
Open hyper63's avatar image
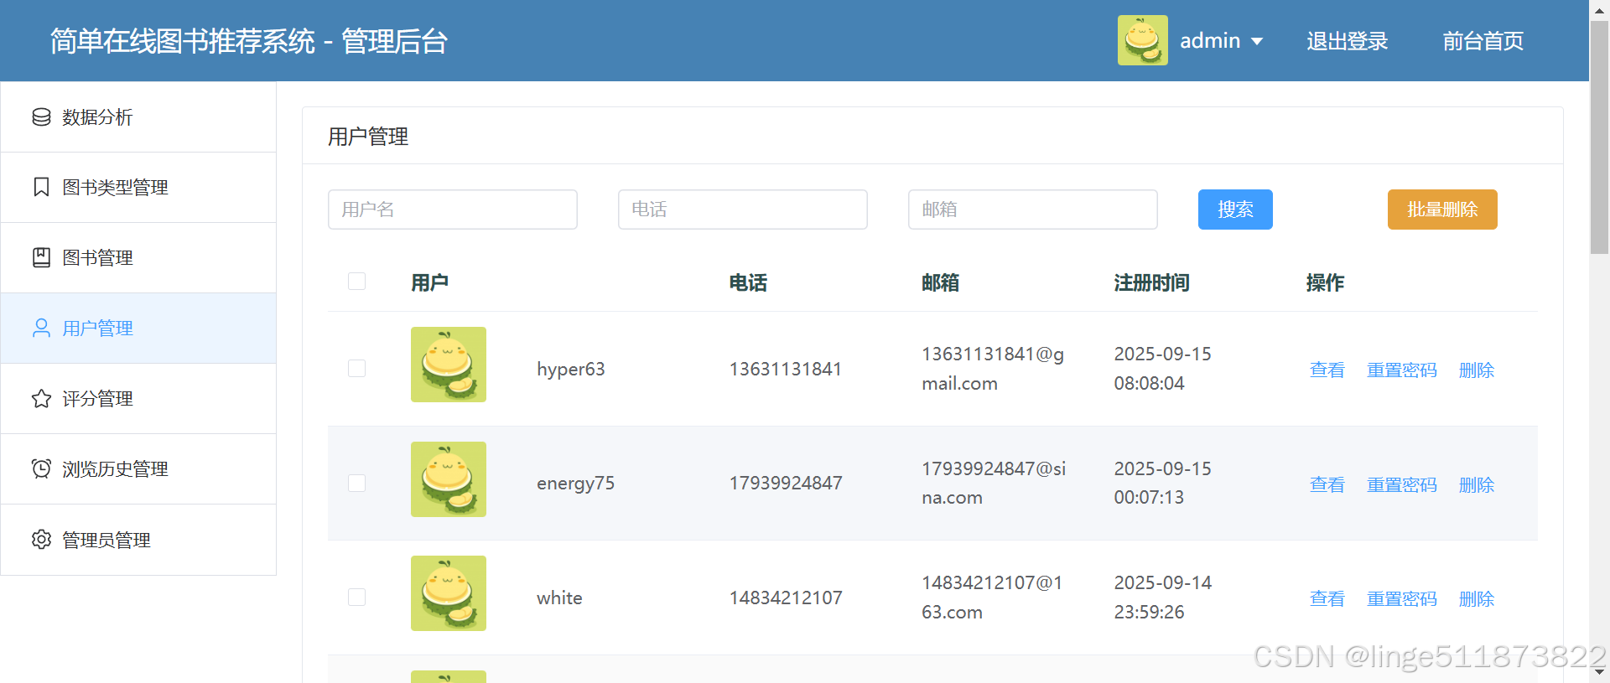click(449, 365)
